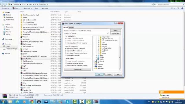The image size is (185, 104).
Task: Change view via the Explorer view icon
Action: pos(172,8)
